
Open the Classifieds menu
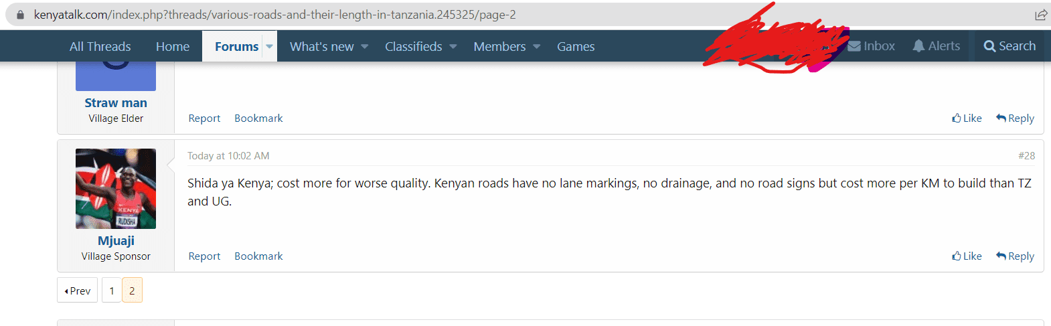(x=414, y=47)
